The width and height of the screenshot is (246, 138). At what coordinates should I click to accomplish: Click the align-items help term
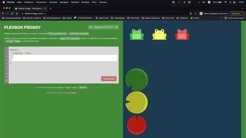(x=13, y=41)
